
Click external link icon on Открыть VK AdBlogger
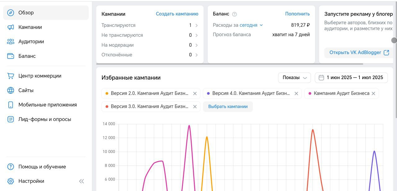(386, 53)
